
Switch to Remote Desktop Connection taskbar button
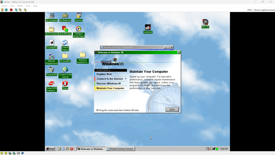[x=121, y=149]
